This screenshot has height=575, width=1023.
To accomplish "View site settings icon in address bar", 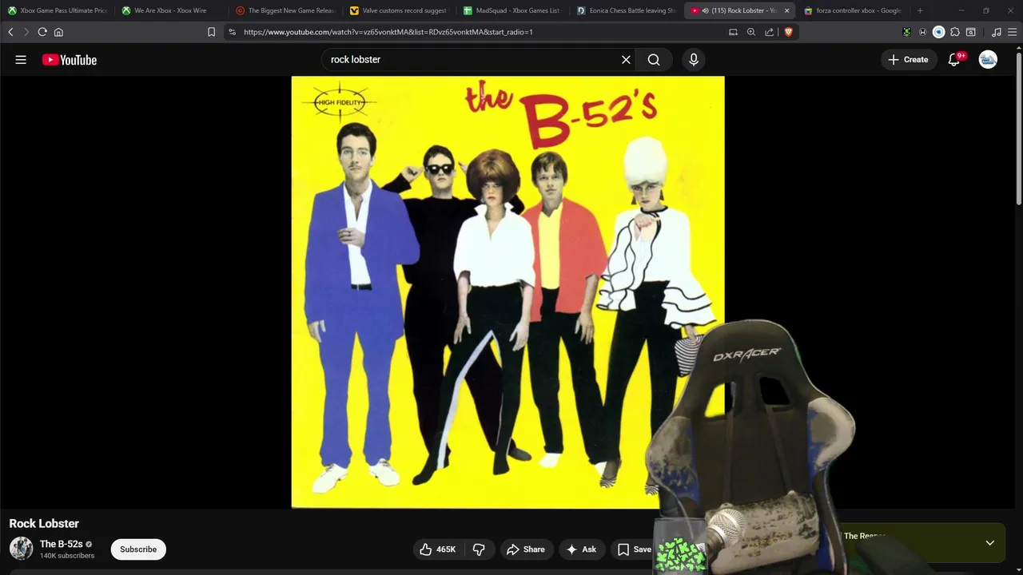I will click(x=232, y=32).
